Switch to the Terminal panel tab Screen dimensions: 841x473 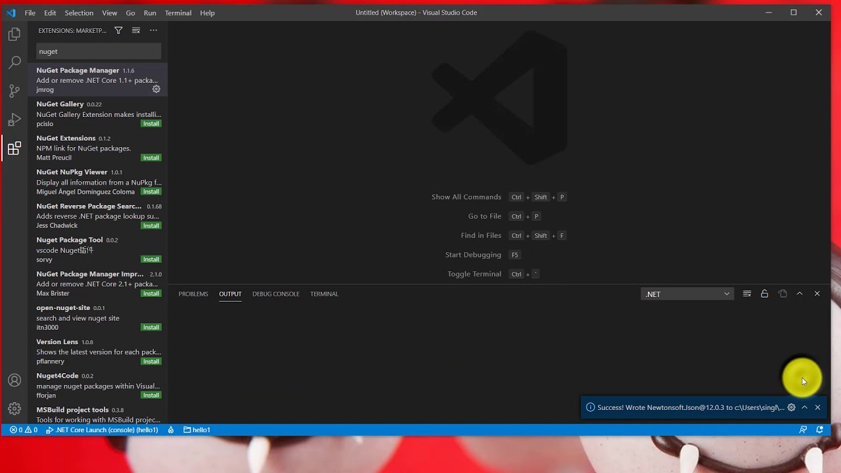tap(324, 294)
